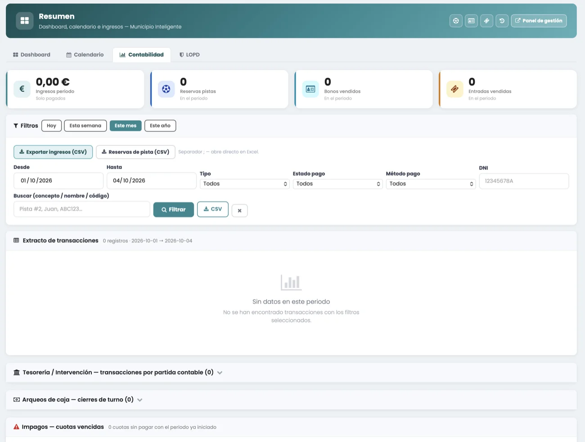Focus the Buscar concepto search field
Image resolution: width=585 pixels, height=442 pixels.
[x=82, y=209]
